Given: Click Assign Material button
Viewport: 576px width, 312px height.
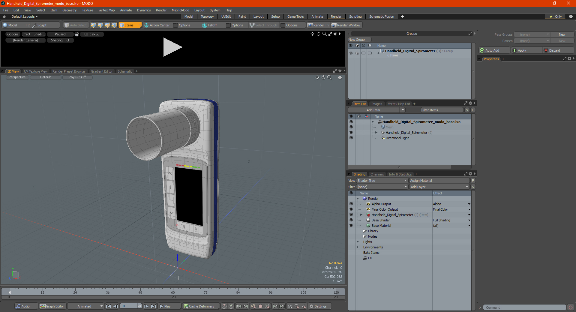Looking at the screenshot, I should (439, 181).
